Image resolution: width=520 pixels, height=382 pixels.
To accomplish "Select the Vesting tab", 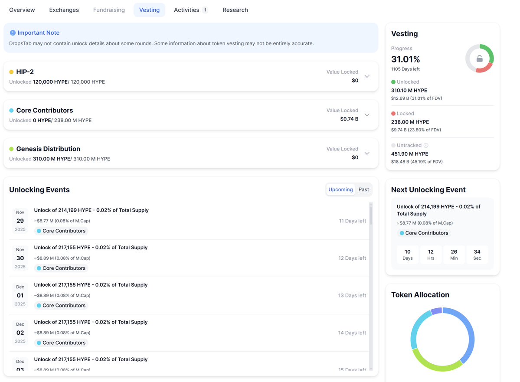I will coord(149,10).
